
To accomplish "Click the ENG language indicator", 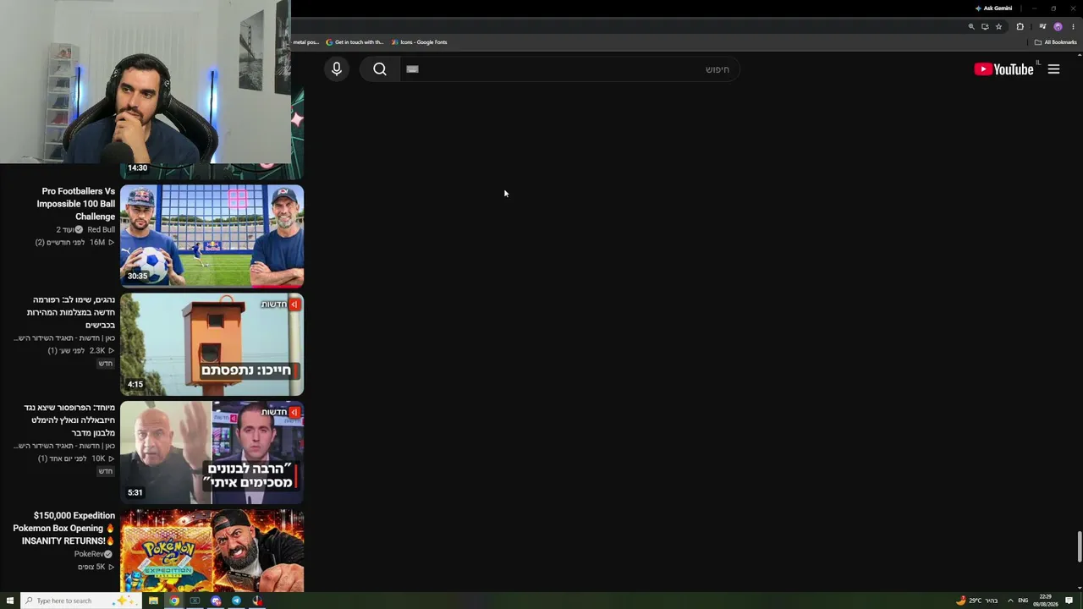I will click(x=1023, y=601).
